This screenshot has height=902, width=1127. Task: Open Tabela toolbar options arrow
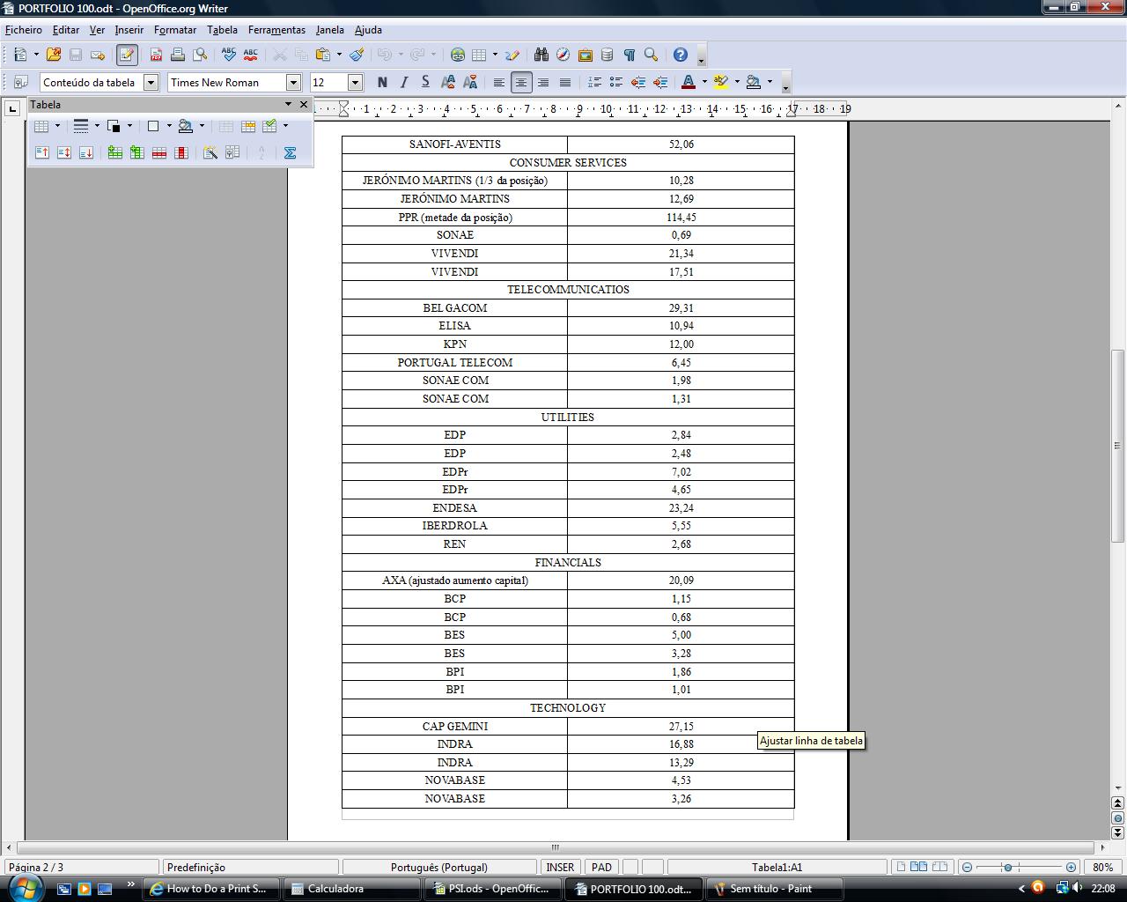pyautogui.click(x=288, y=104)
